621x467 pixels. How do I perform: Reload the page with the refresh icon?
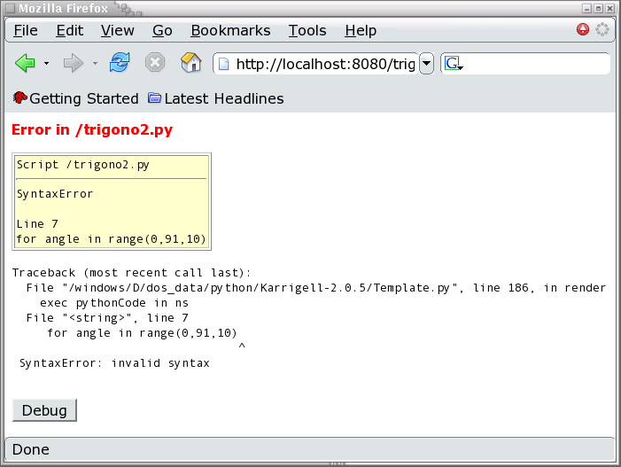click(119, 64)
